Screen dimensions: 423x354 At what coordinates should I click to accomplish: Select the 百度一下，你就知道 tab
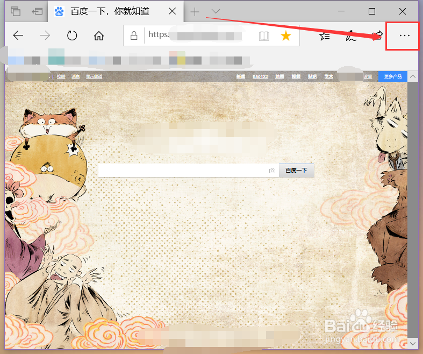click(116, 11)
